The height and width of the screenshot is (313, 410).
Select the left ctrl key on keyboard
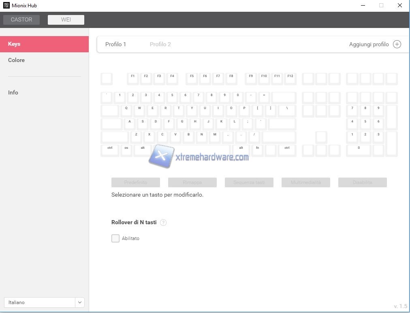[x=110, y=150]
